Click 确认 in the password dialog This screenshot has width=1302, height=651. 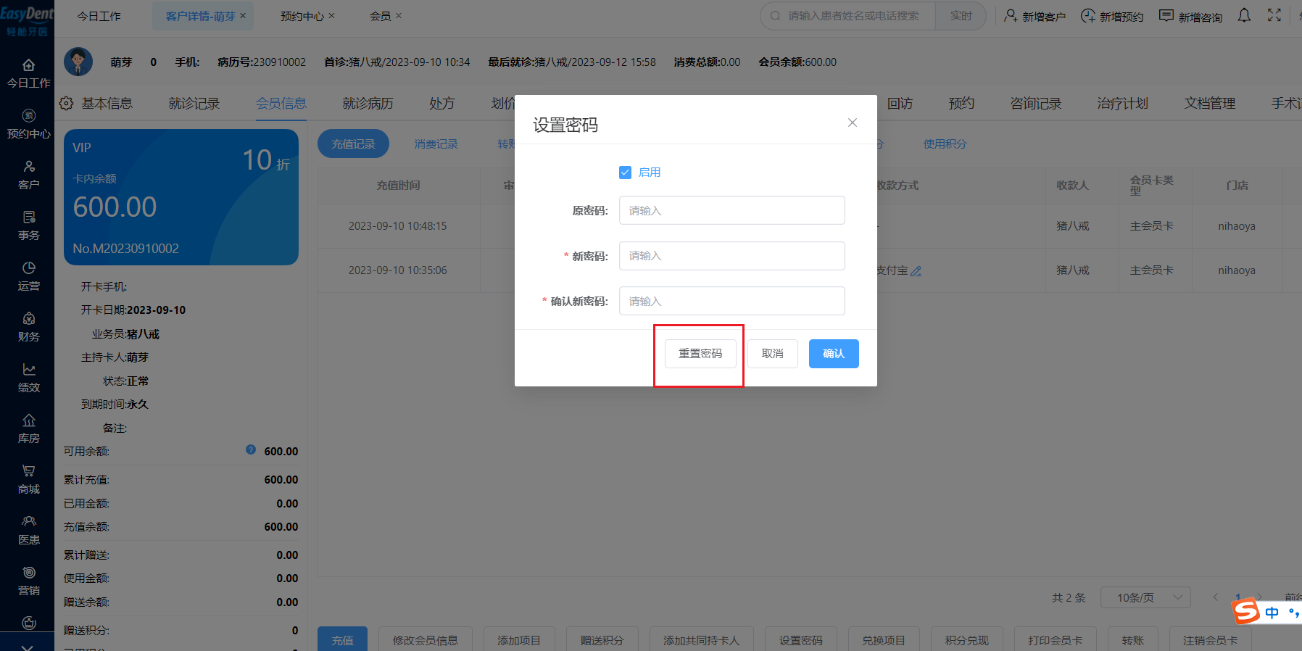[x=834, y=354]
